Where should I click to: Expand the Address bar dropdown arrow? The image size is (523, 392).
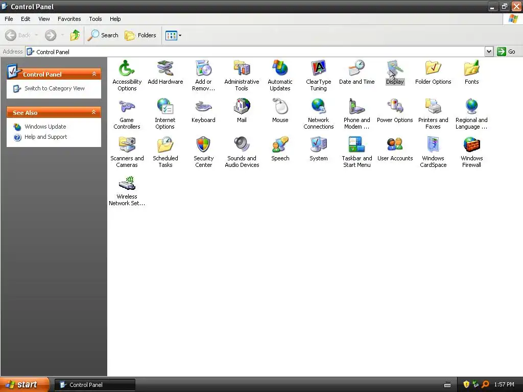coord(489,52)
